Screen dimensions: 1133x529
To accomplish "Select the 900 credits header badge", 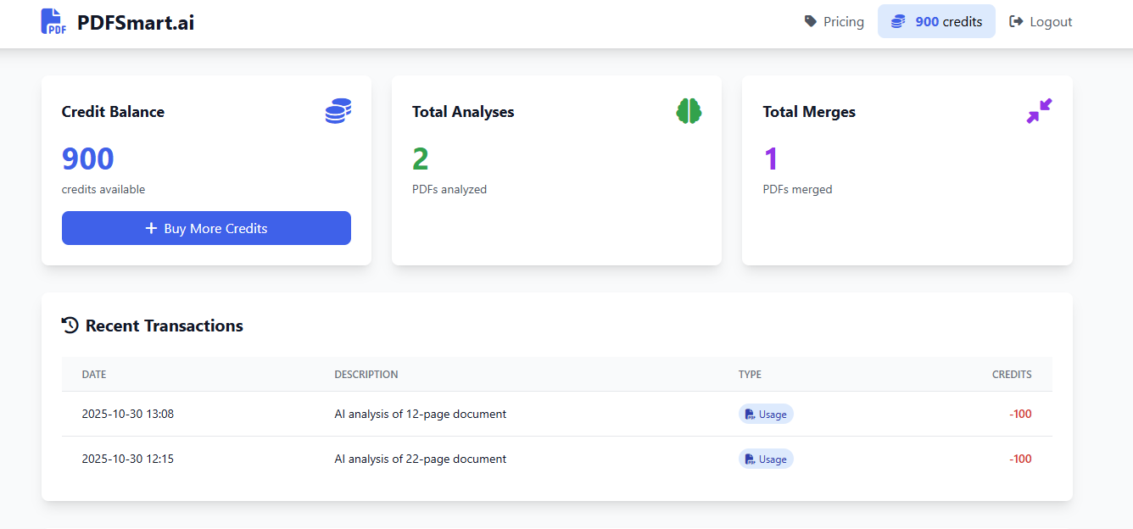I will (936, 21).
